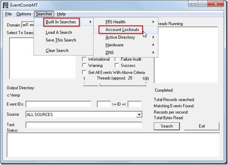228x165 pixels.
Task: Select Clear Search menu entry
Action: (x=57, y=51)
